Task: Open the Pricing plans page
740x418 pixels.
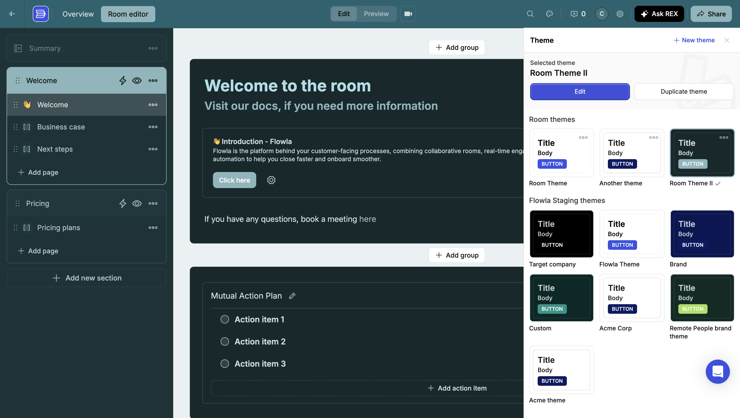Action: tap(87, 228)
